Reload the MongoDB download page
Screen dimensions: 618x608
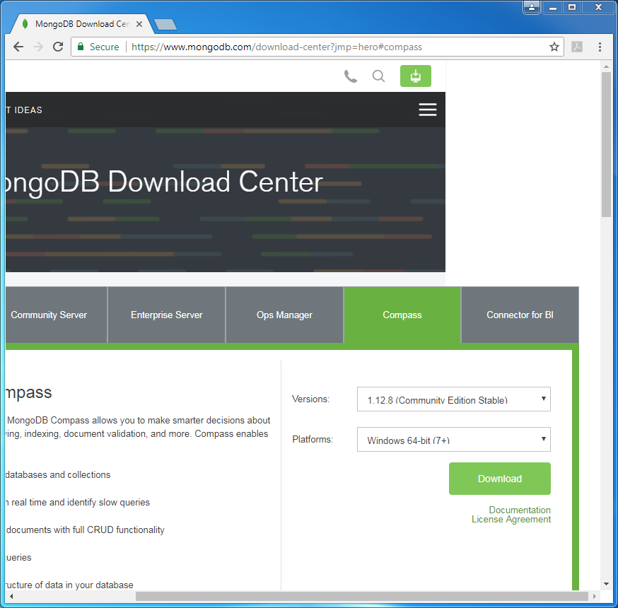point(58,47)
